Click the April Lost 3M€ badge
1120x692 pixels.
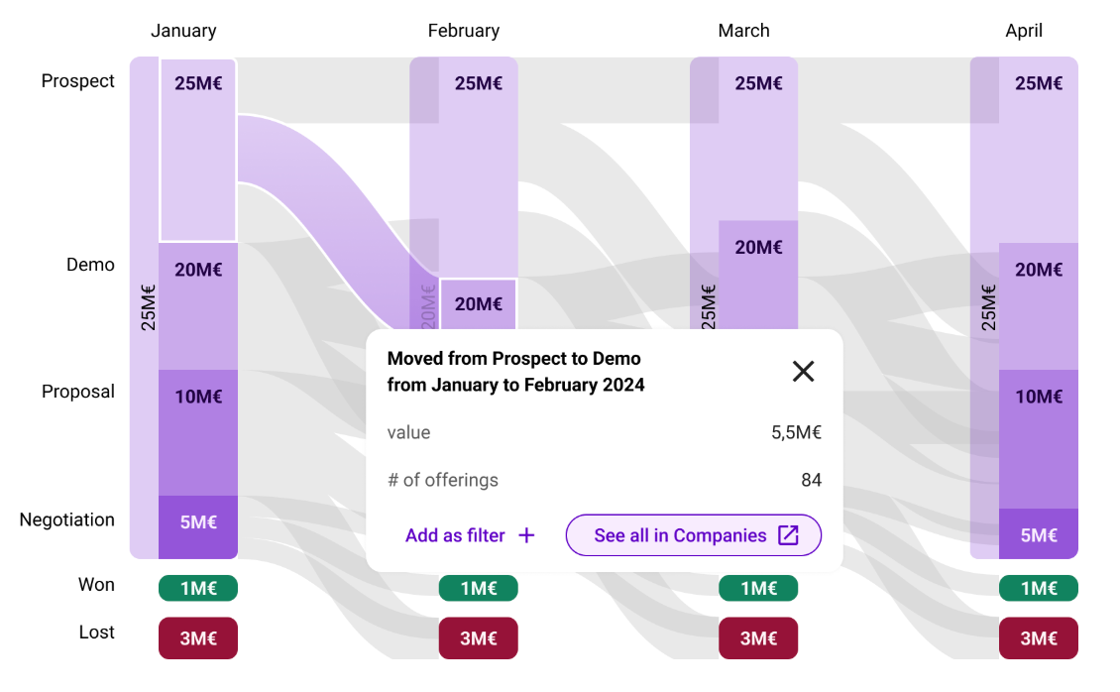[x=1038, y=638]
